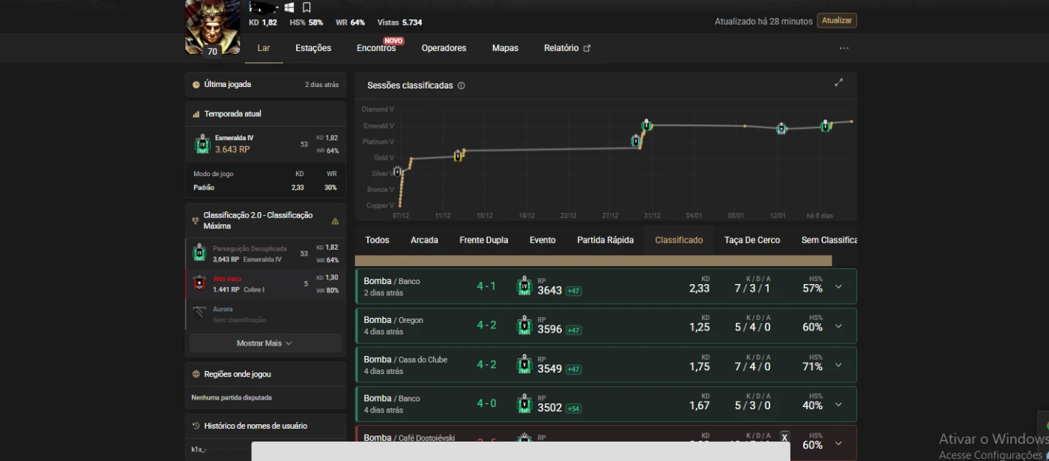Click the warning triangle in Classificação 2.0
1049x461 pixels.
click(335, 221)
